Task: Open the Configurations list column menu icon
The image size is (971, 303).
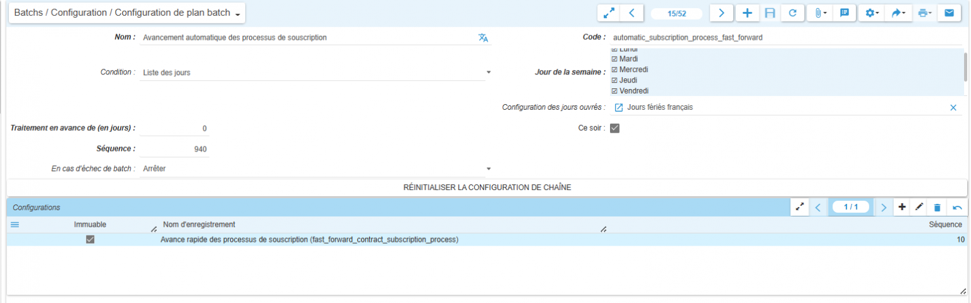Action: pos(15,225)
